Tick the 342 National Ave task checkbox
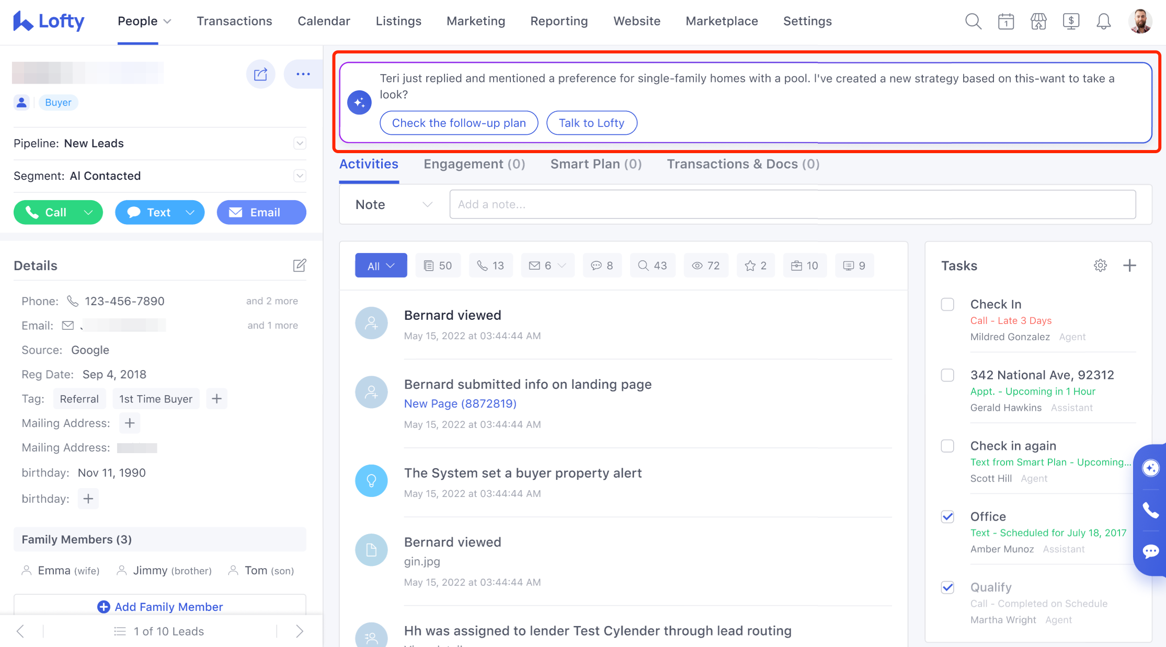 [x=947, y=375]
